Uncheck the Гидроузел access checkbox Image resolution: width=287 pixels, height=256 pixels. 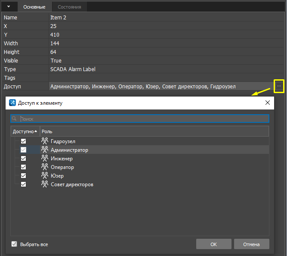tap(24, 141)
